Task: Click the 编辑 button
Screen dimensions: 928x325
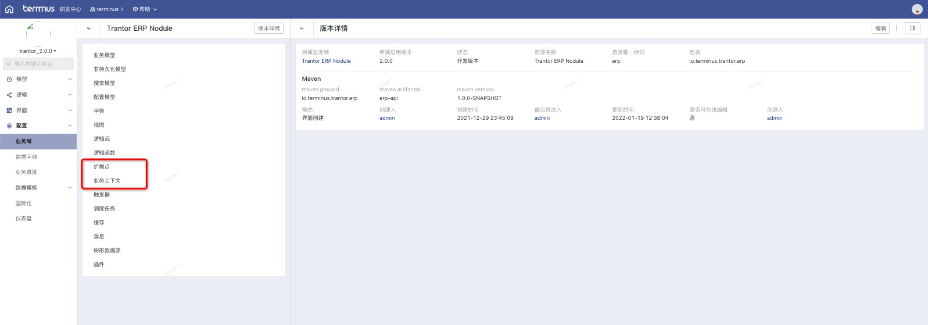Action: [881, 28]
